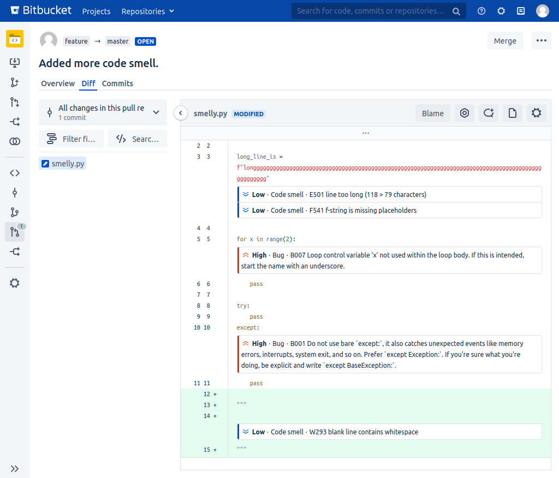Viewport: 559px width, 478px height.
Task: Open the Clone option in the sidebar
Action: (15, 63)
